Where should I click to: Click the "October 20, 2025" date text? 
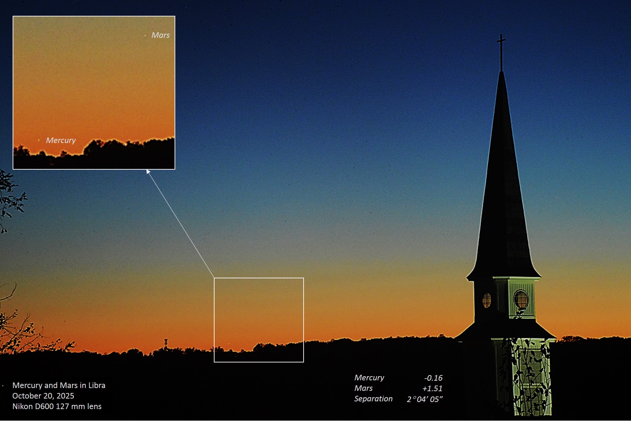[x=43, y=396]
